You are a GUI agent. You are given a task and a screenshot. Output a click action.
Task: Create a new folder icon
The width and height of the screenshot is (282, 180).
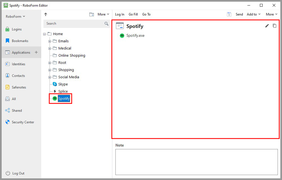pyautogui.click(x=92, y=14)
